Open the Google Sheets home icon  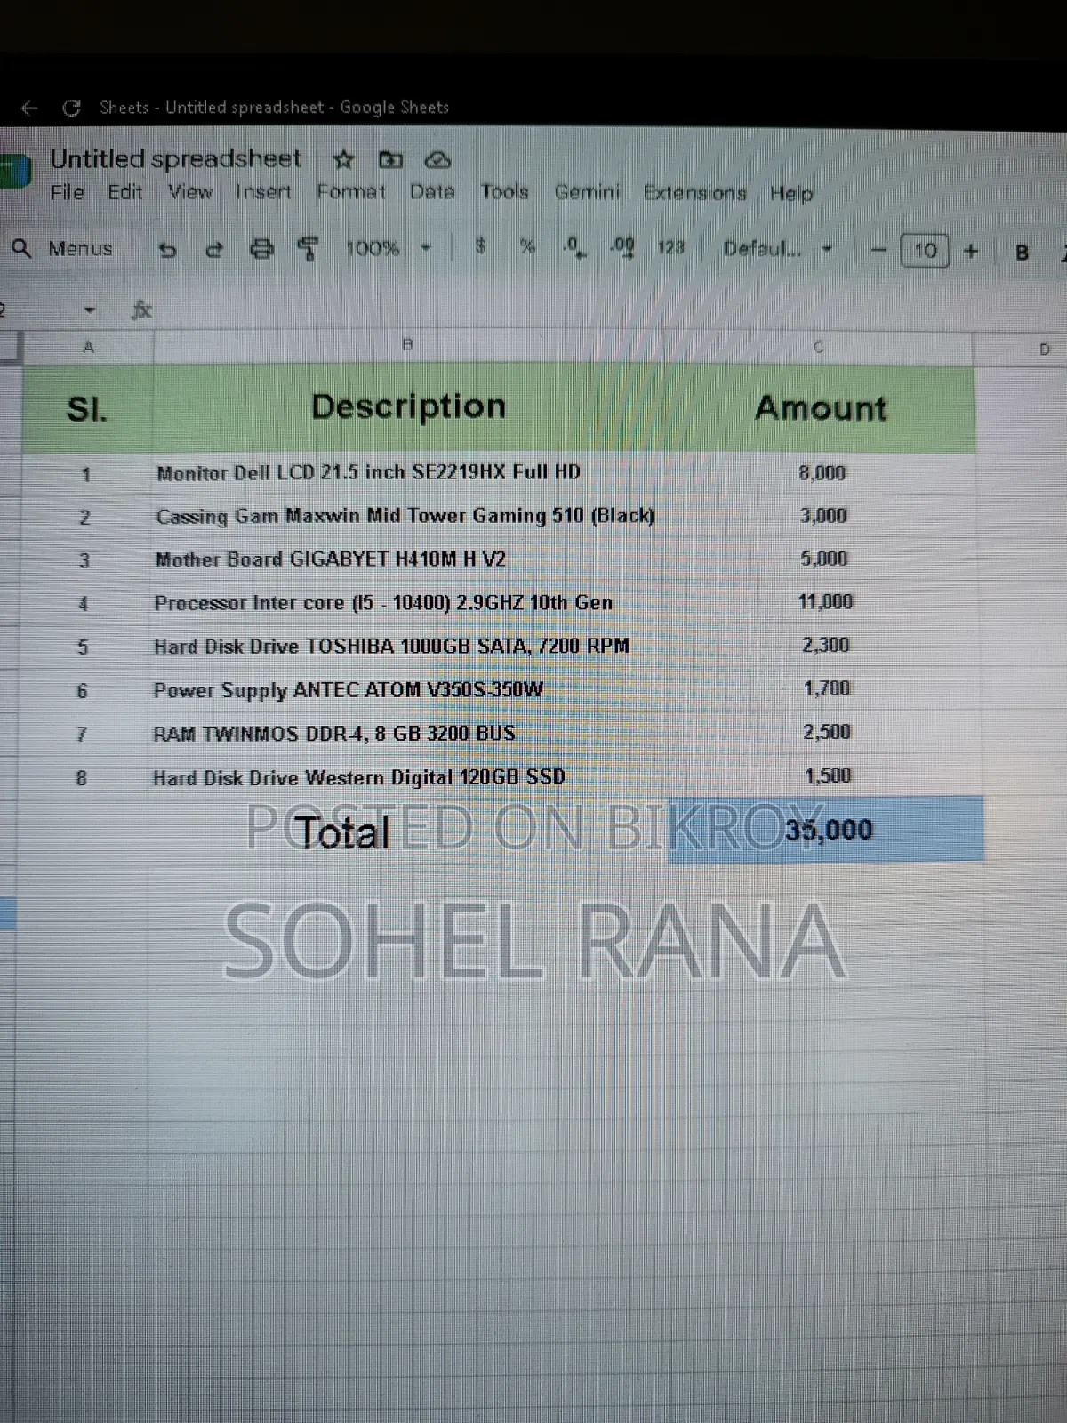(14, 171)
